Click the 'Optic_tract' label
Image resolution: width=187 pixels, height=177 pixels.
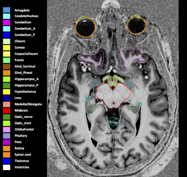pos(23,123)
